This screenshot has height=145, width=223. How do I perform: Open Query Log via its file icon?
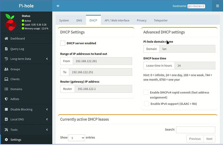click(x=6, y=49)
